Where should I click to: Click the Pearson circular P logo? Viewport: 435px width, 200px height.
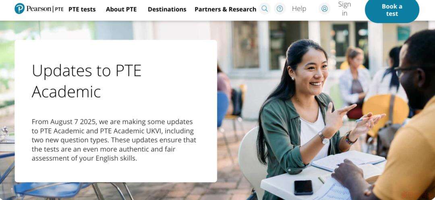coord(19,8)
